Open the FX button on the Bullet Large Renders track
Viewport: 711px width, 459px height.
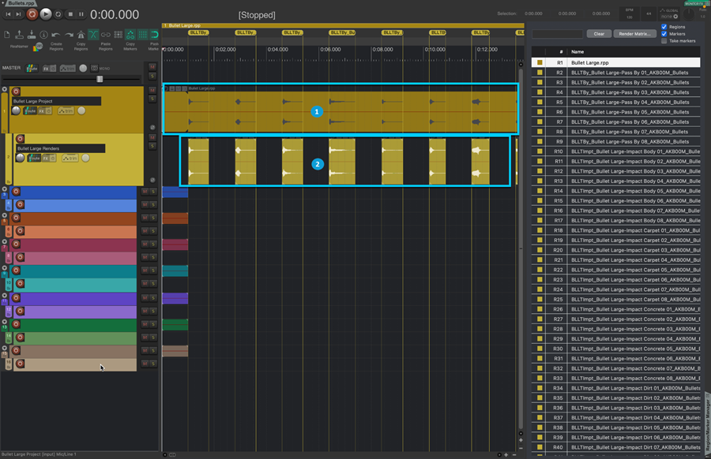coord(45,158)
